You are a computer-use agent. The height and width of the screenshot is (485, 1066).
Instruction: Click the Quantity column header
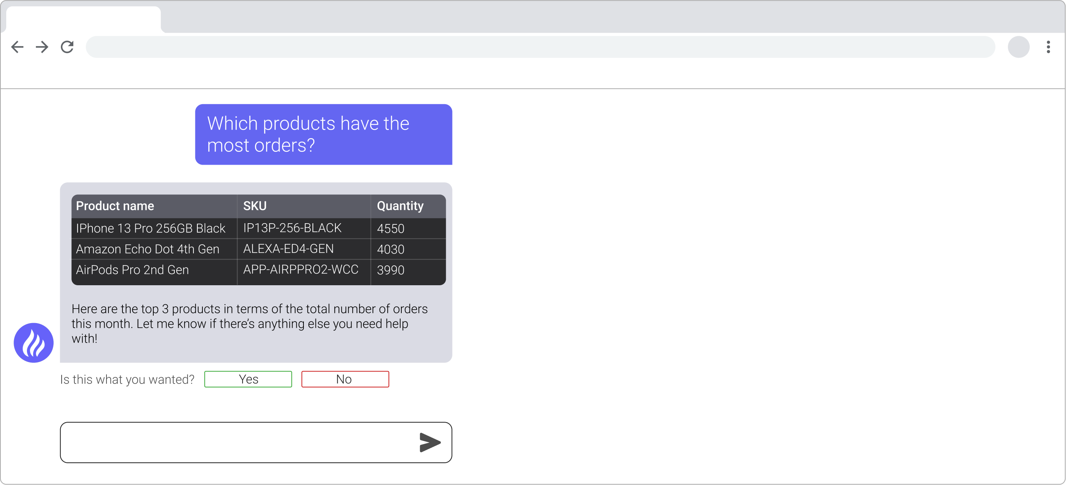click(x=408, y=206)
